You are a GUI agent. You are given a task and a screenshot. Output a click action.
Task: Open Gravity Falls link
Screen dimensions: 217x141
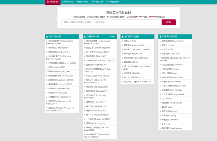click(171, 54)
